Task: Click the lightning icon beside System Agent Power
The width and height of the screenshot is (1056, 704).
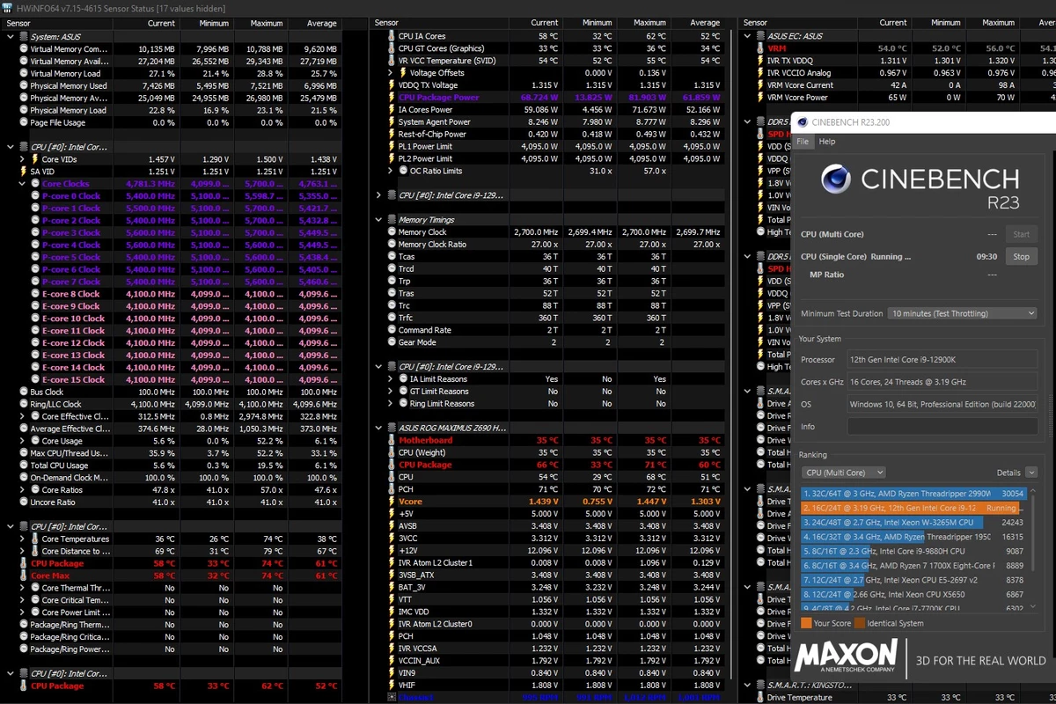Action: pyautogui.click(x=391, y=122)
